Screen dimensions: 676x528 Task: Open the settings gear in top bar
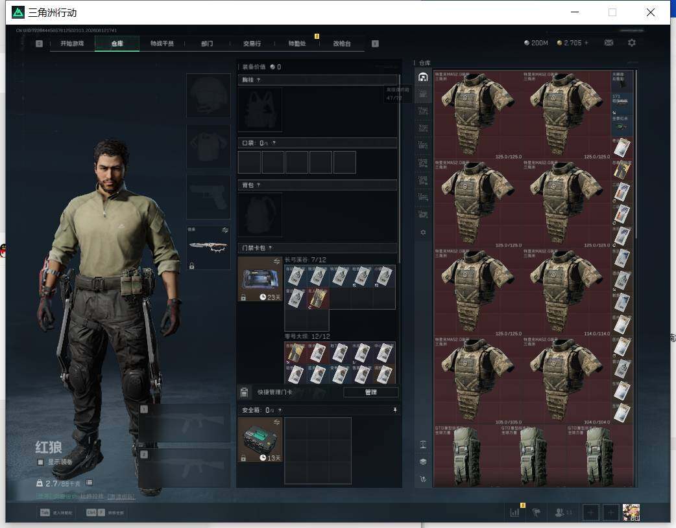click(x=632, y=43)
